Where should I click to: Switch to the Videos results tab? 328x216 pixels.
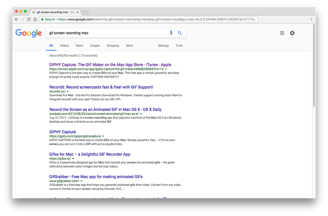coord(64,45)
